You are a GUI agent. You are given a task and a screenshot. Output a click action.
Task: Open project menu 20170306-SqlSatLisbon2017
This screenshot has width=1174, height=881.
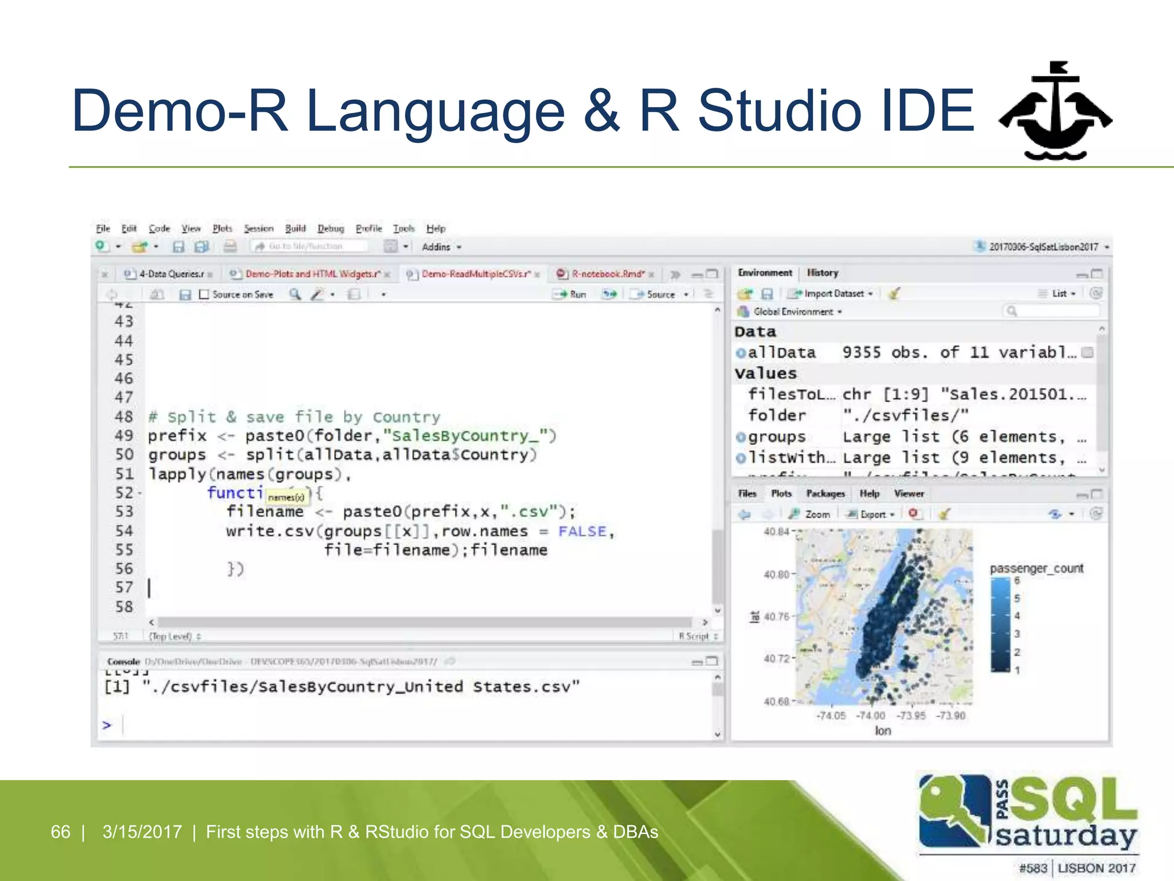[1042, 247]
